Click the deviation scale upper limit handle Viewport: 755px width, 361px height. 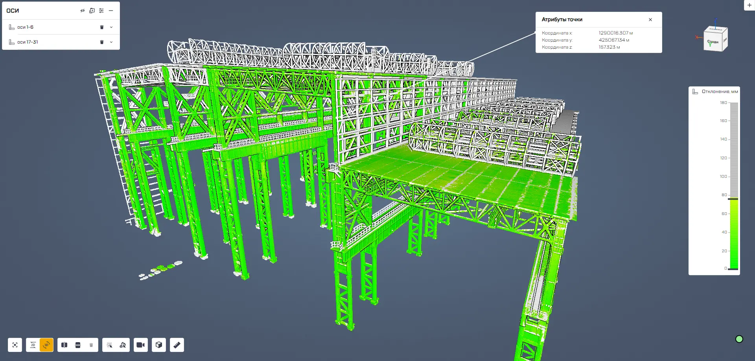(x=733, y=199)
